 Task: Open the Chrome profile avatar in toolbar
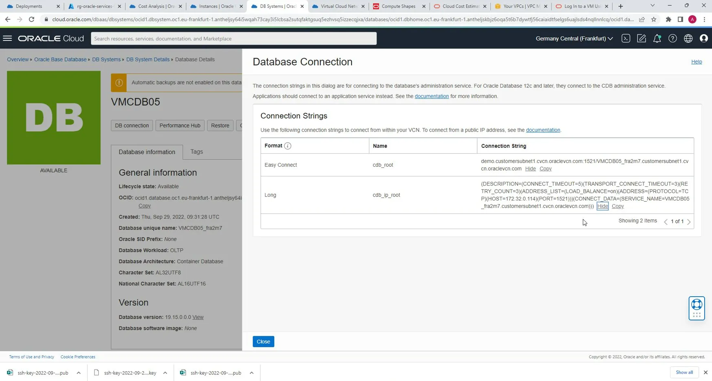click(692, 20)
